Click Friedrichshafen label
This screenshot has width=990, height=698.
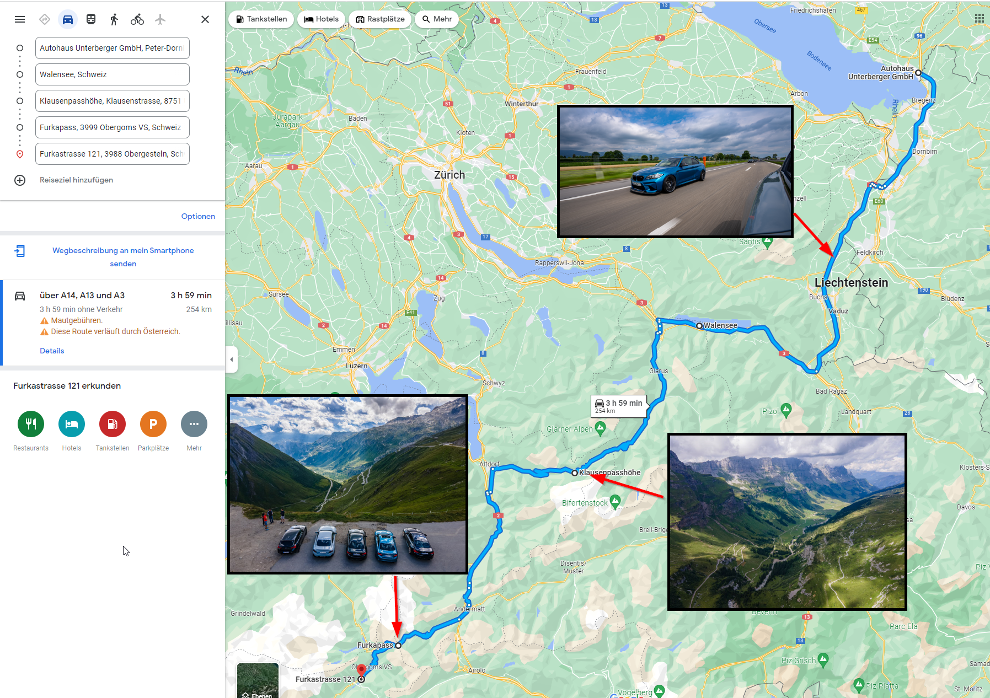point(813,10)
